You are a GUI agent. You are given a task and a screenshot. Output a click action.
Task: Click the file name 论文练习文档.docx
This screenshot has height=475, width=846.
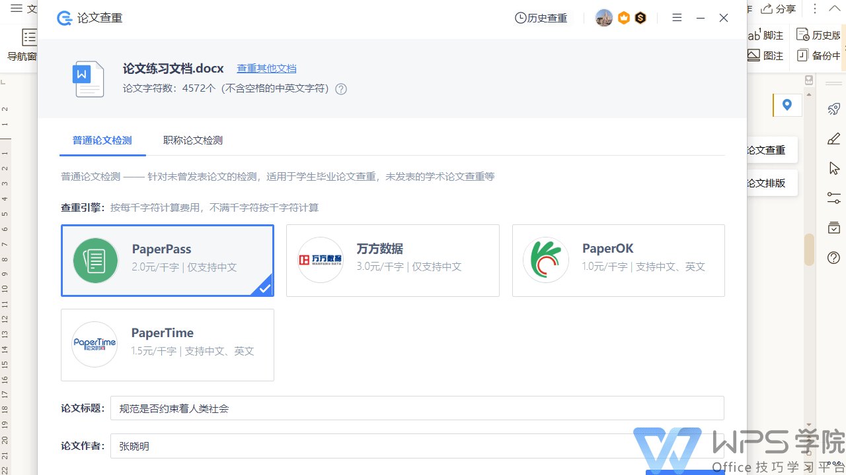tap(173, 69)
